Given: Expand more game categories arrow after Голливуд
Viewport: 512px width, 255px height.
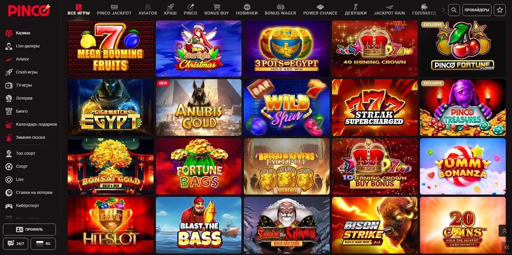Looking at the screenshot, I should pyautogui.click(x=443, y=10).
